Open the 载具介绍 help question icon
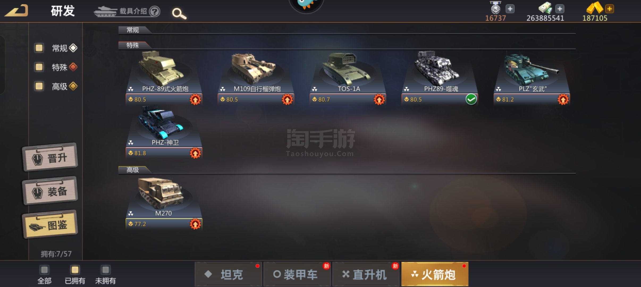Screen dimensions: 641x287 click(154, 11)
